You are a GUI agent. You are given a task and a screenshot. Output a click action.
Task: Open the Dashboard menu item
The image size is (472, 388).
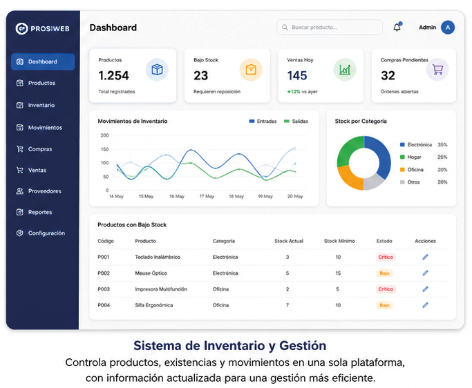coord(43,61)
